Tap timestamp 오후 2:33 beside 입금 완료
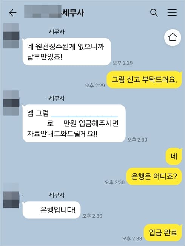185x246 pixels. [x=132, y=238]
